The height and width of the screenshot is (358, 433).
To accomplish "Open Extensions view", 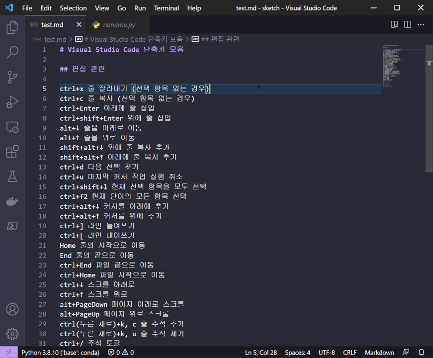I will (x=12, y=152).
